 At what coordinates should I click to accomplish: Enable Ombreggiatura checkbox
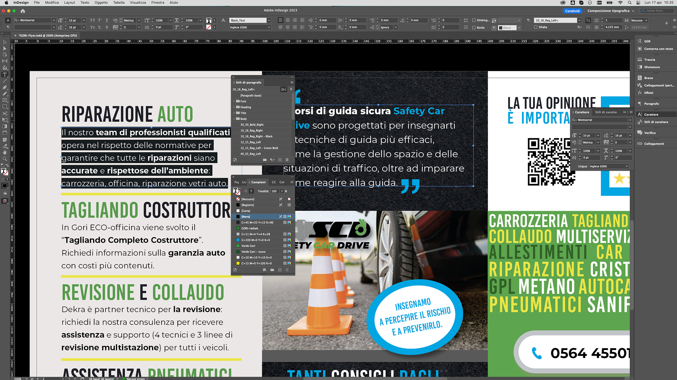pyautogui.click(x=474, y=20)
